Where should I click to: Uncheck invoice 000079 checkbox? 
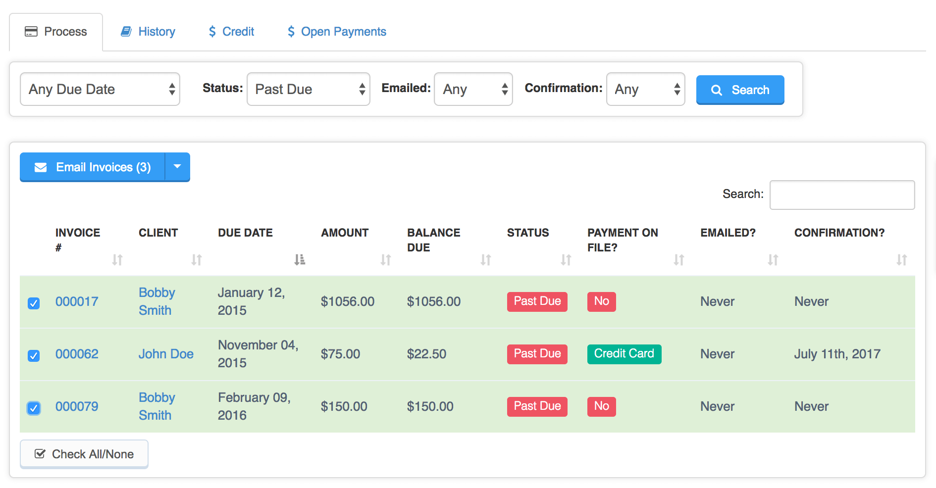(x=34, y=408)
